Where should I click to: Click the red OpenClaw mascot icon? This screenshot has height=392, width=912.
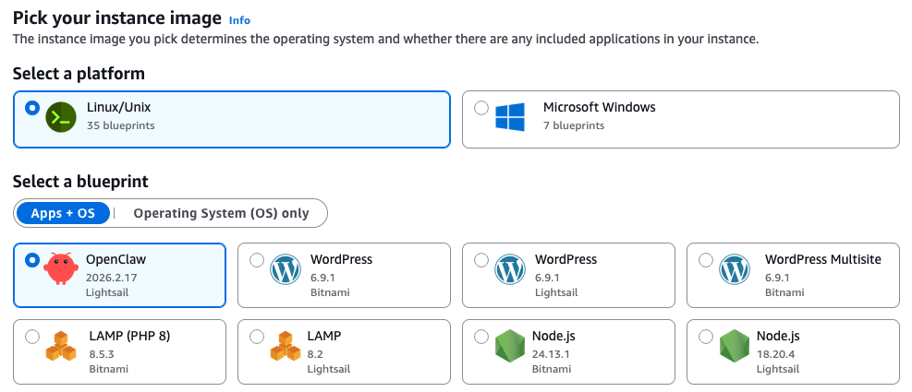(x=62, y=269)
